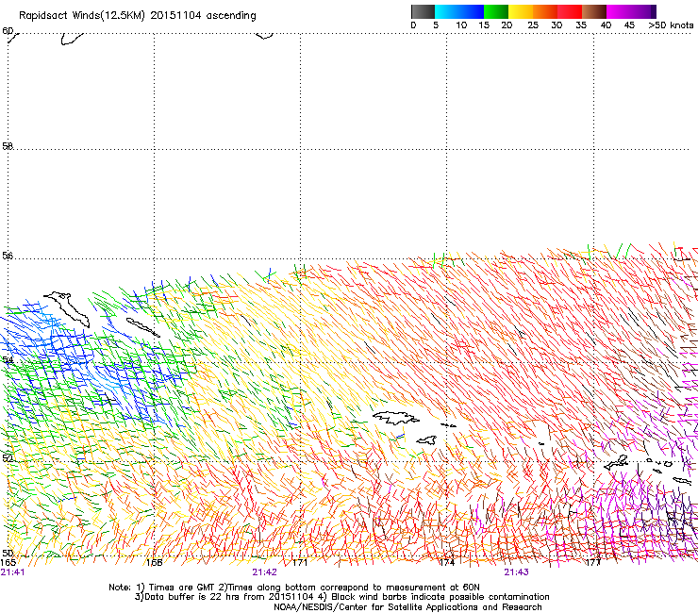Click the longitude label '174'
The width and height of the screenshot is (698, 613).
coord(446,563)
